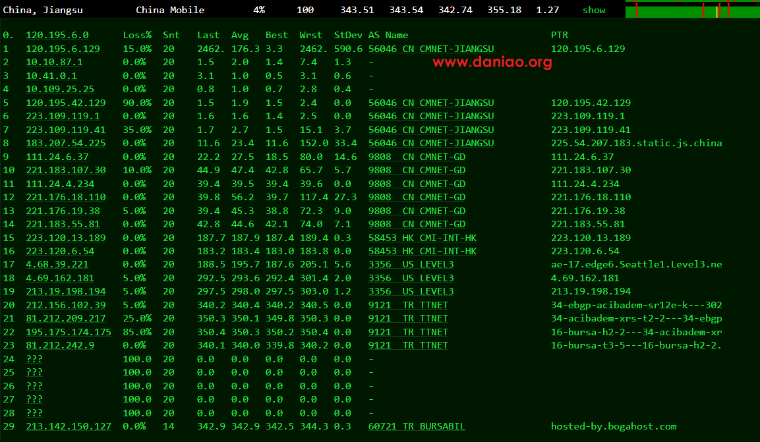Image resolution: width=760 pixels, height=442 pixels.
Task: Open IP link 120.195.6.0 at hop 0
Action: [x=57, y=35]
